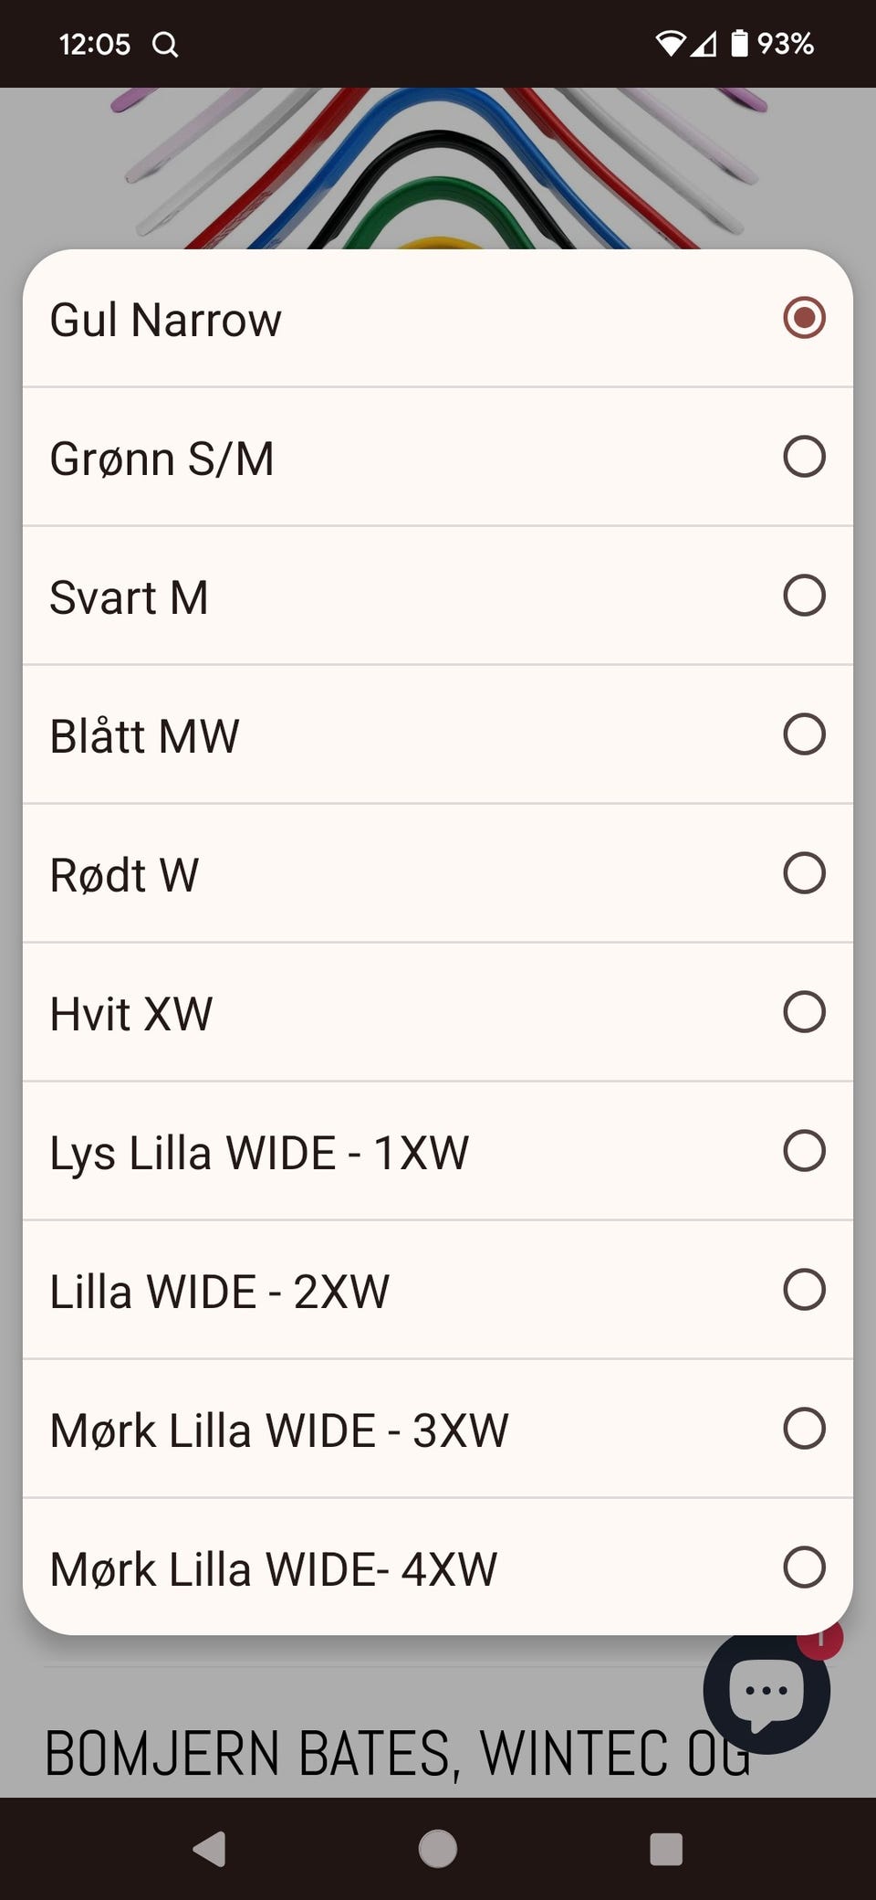The image size is (876, 1900).
Task: Tap the search icon in status bar
Action: click(x=165, y=44)
